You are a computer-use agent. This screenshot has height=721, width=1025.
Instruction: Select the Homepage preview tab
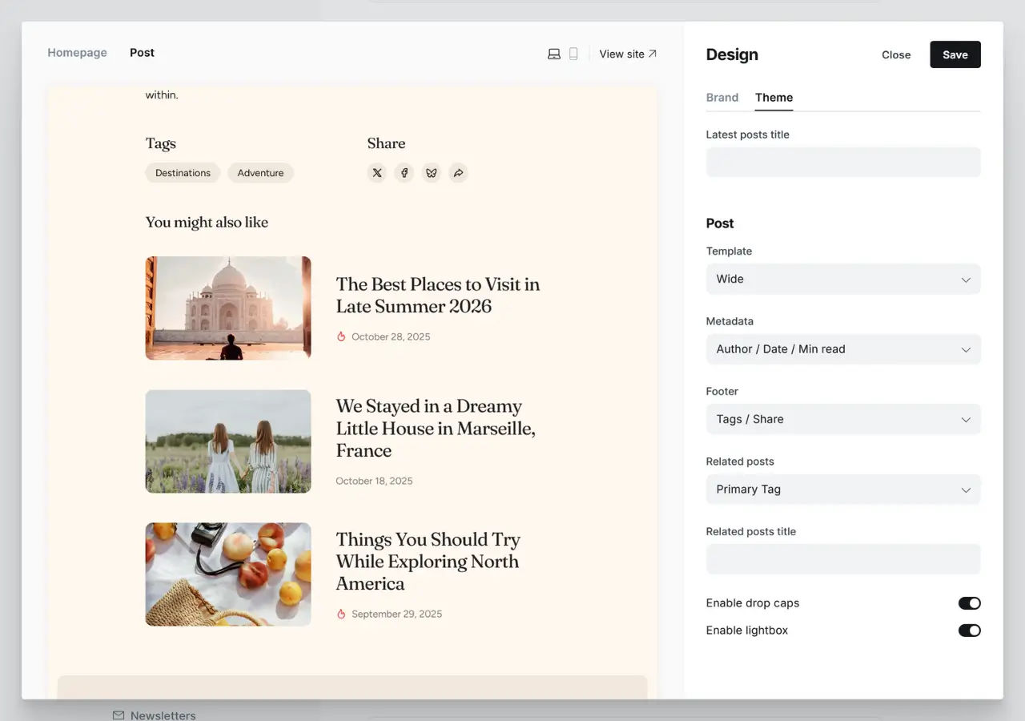pos(77,53)
